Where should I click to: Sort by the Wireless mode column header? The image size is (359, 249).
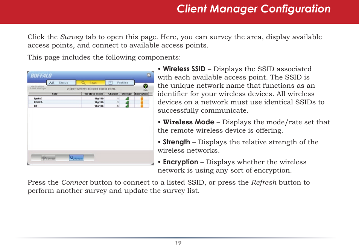[x=93, y=94]
